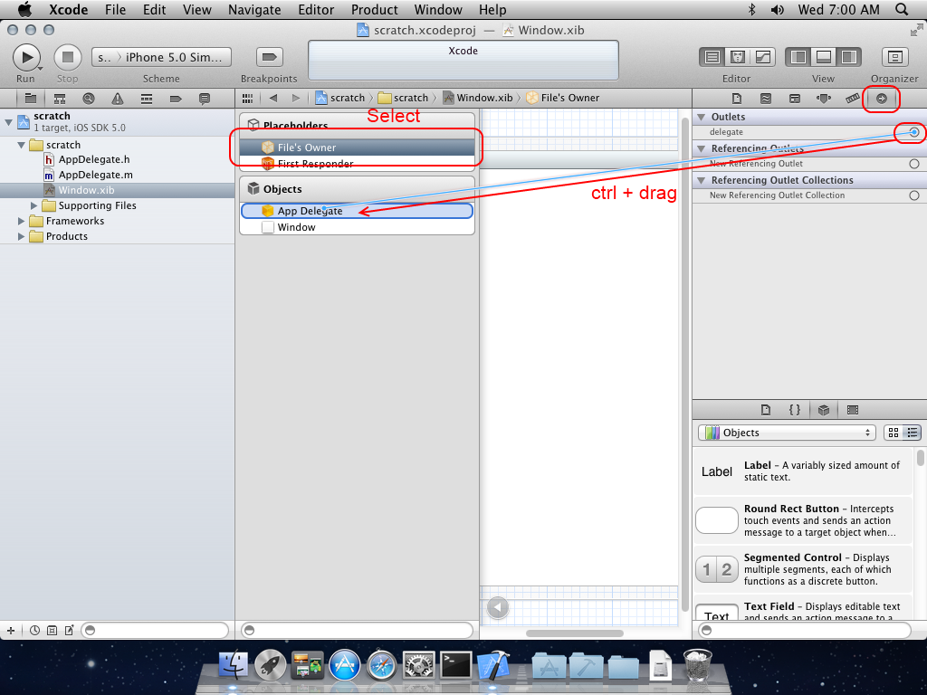This screenshot has height=695, width=927.
Task: Hide the Navigator pane view button
Action: pyautogui.click(x=798, y=57)
